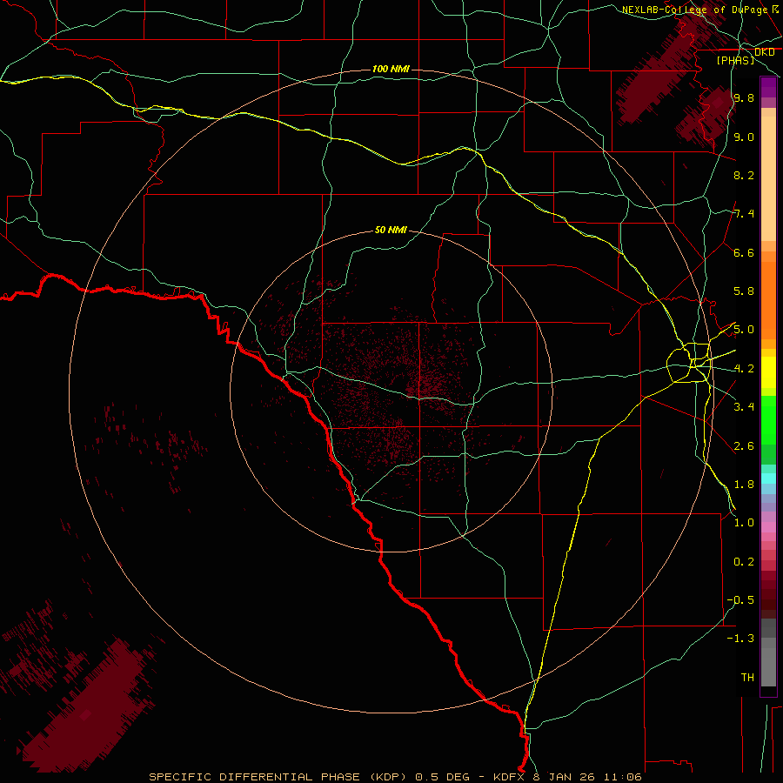Click the legend value 5.8
The width and height of the screenshot is (783, 783).
point(744,291)
